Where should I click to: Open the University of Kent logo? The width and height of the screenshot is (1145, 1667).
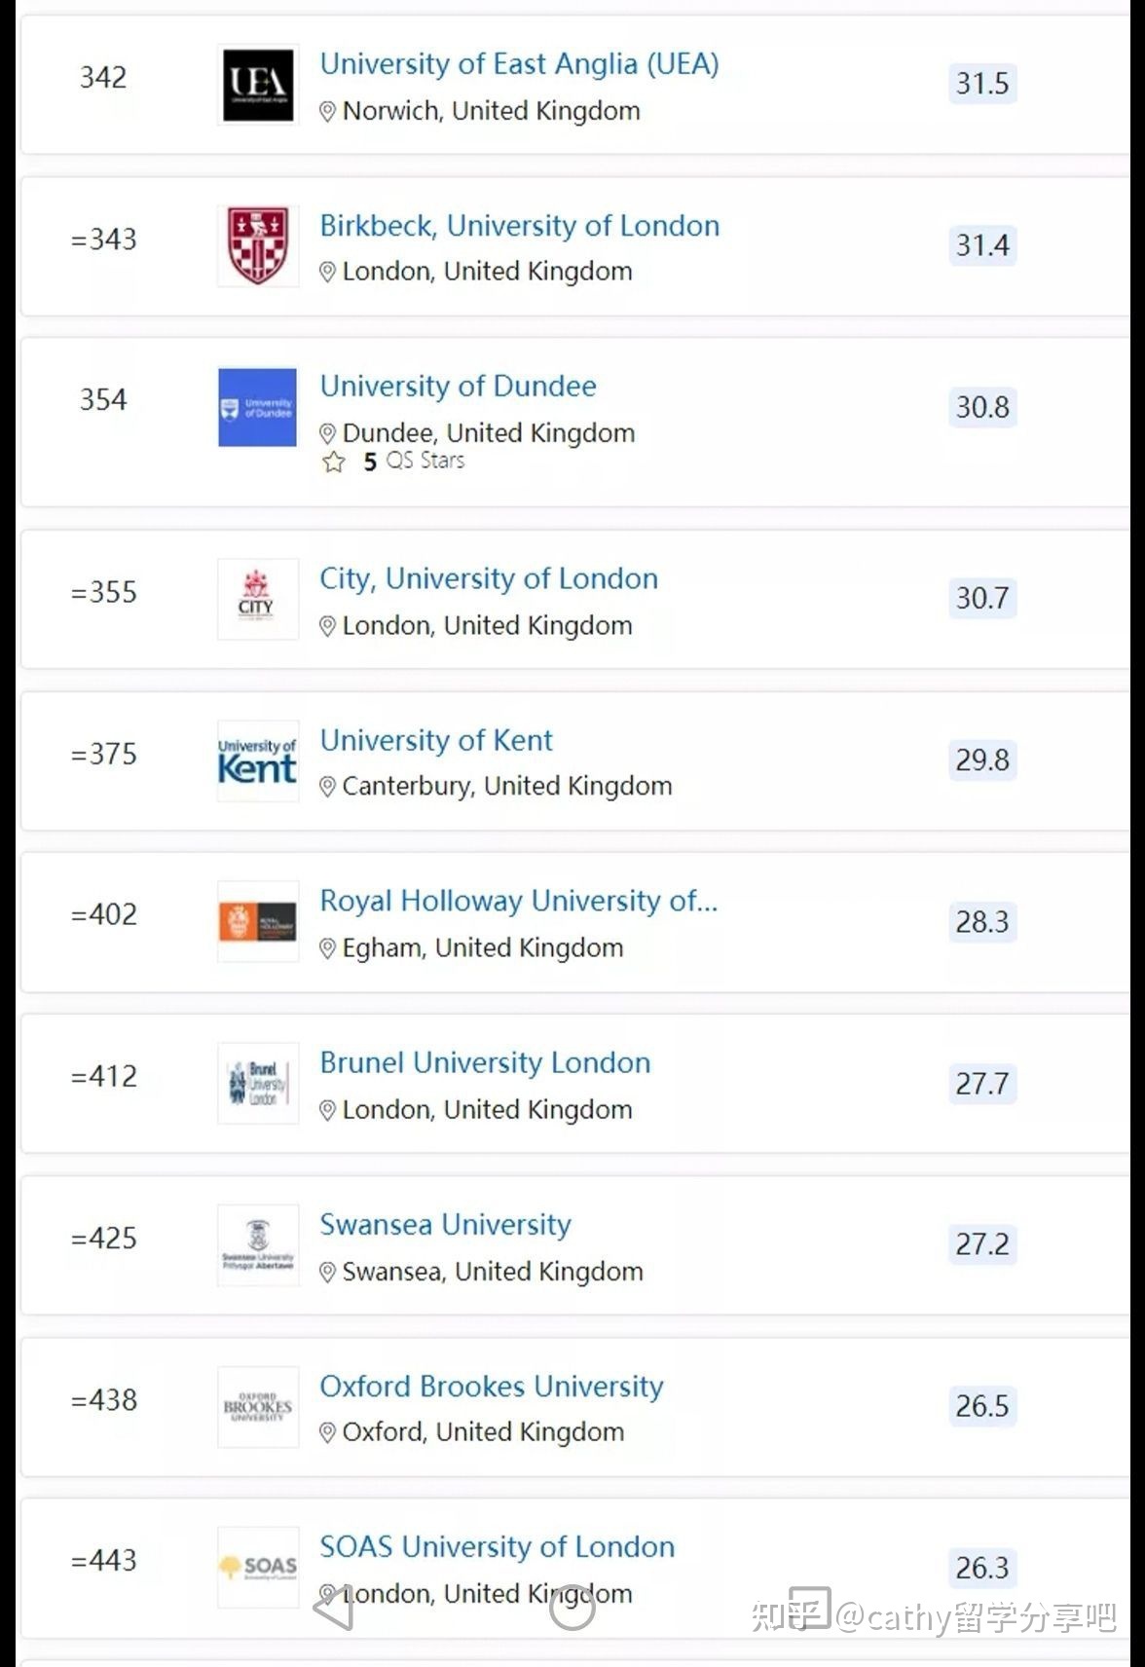click(258, 760)
